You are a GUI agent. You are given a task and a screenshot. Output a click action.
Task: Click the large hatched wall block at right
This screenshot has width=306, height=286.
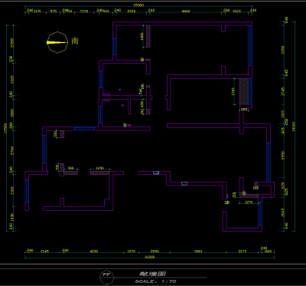coord(244,91)
